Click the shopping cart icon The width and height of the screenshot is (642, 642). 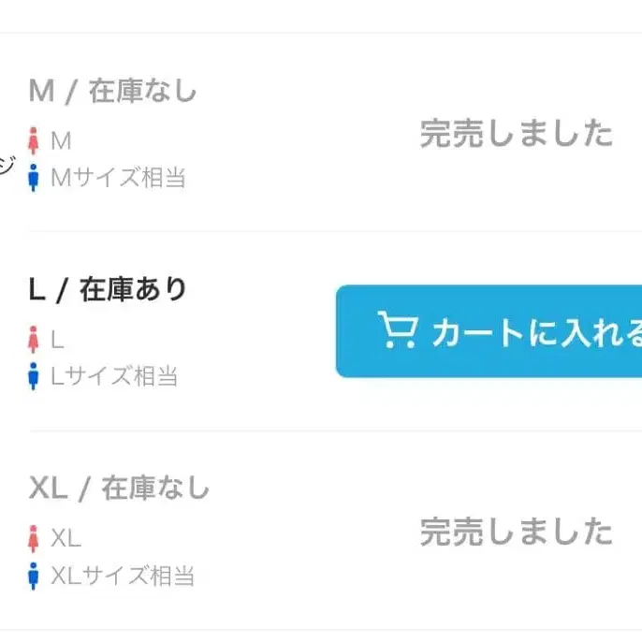397,331
